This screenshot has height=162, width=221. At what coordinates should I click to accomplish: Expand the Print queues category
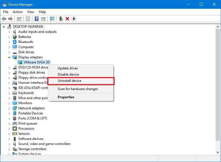[9, 124]
